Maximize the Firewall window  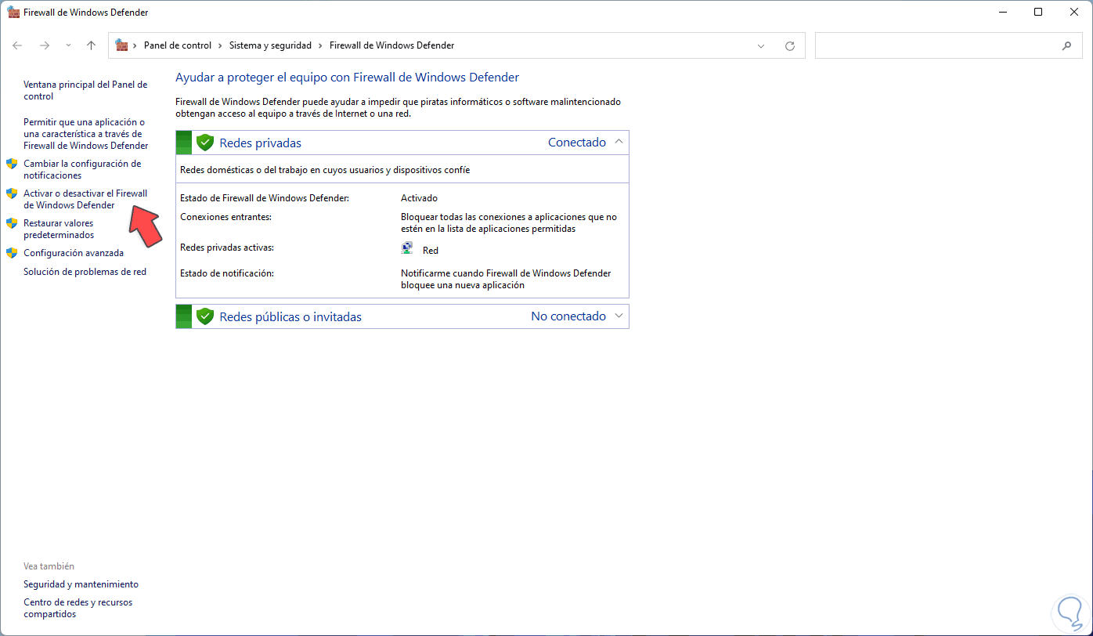click(1038, 13)
